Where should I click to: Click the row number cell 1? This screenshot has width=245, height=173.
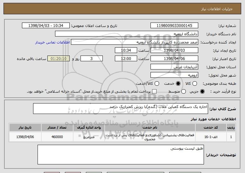(231, 137)
